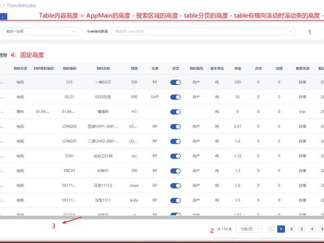Click the erp data source cell
This screenshot has width=324, height=243.
(x=302, y=112)
